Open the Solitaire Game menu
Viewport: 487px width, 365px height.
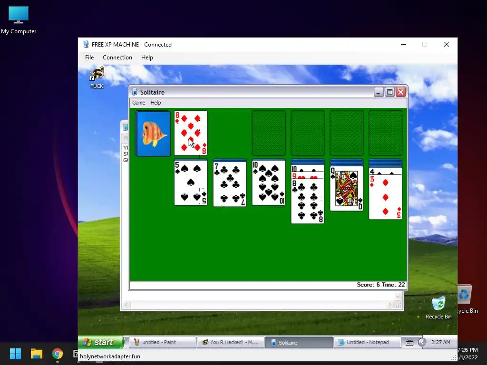(x=138, y=103)
